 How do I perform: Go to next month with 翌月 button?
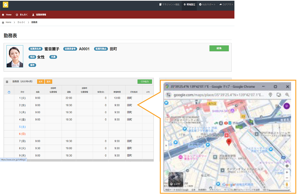pyautogui.click(x=49, y=81)
